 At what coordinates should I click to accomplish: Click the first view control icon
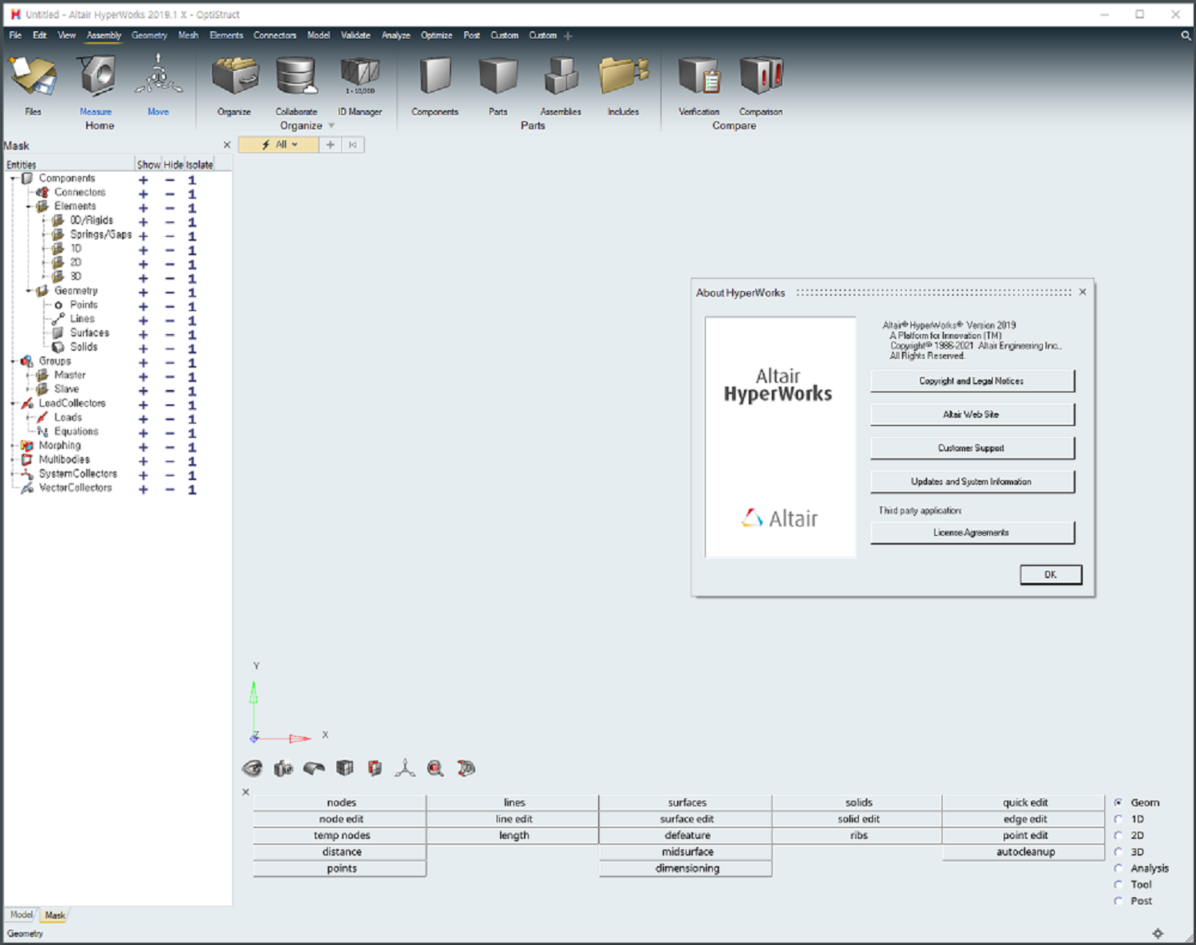252,768
